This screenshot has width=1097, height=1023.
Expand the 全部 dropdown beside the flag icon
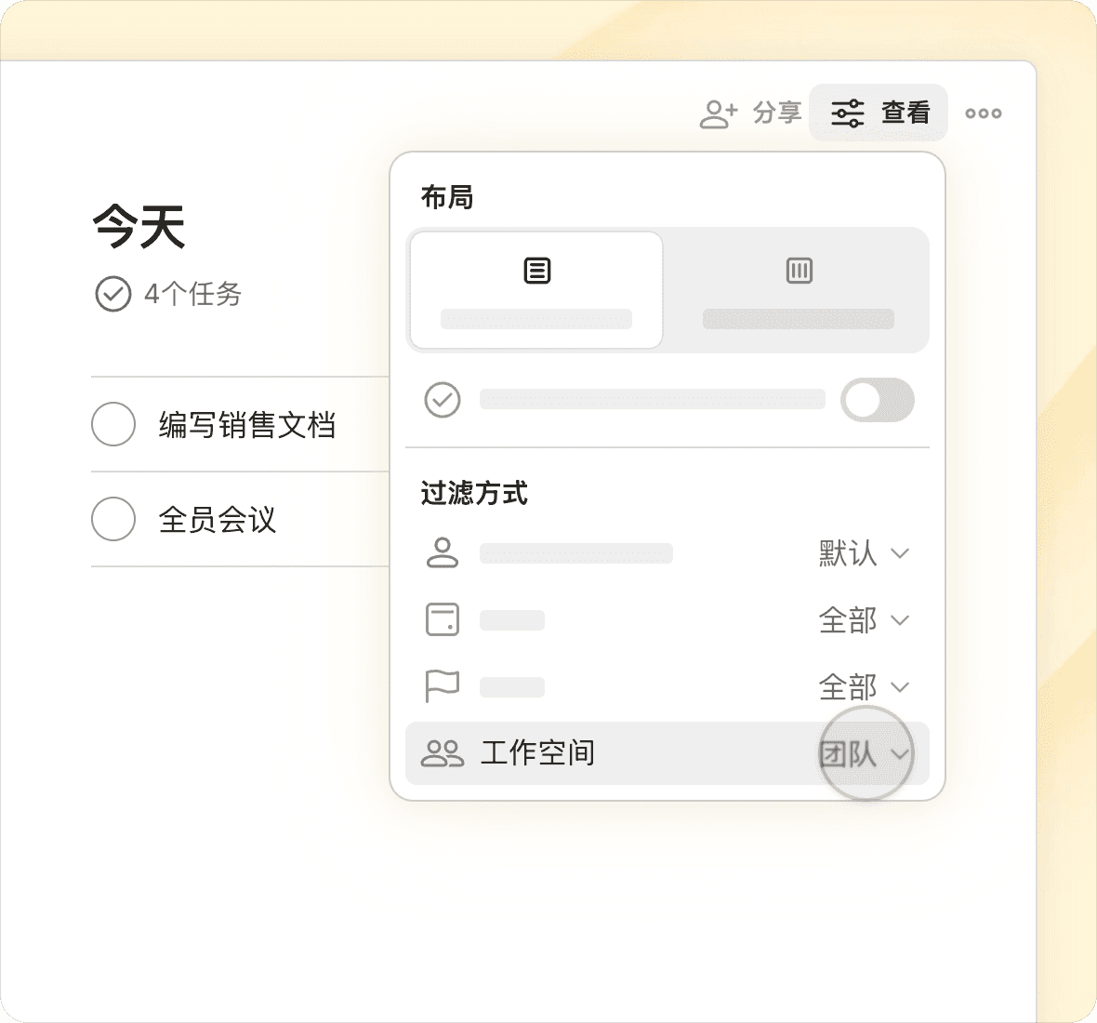tap(863, 687)
